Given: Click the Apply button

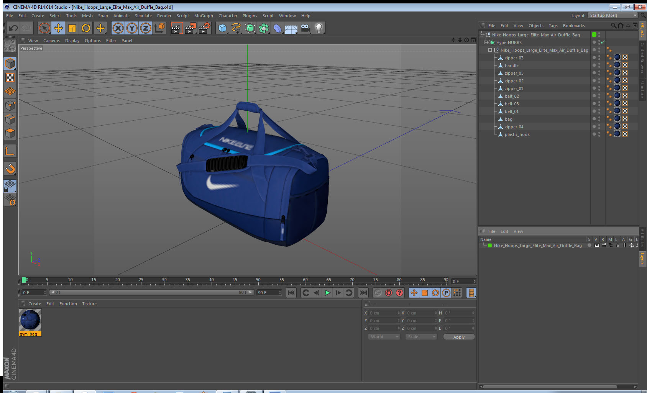Looking at the screenshot, I should pos(459,337).
